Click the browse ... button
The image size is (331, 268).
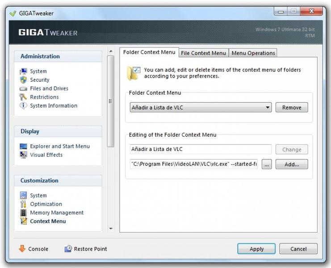point(267,164)
